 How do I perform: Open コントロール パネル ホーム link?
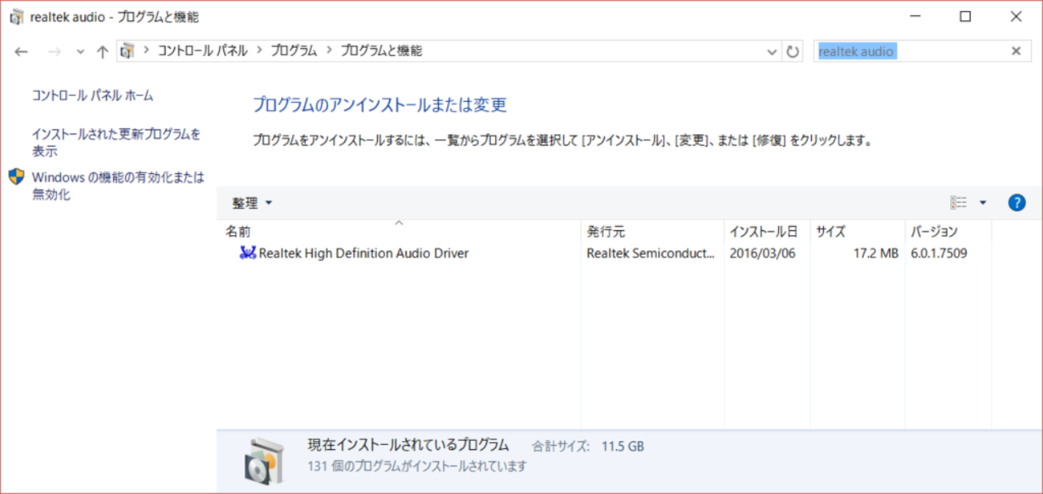(x=92, y=95)
